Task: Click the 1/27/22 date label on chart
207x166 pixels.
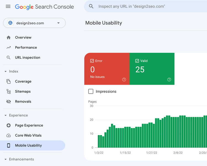Action: coord(152,153)
